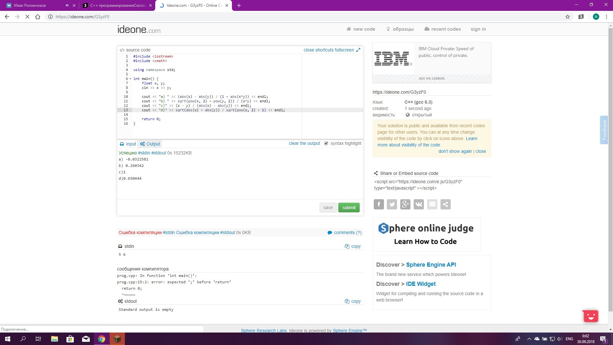Screen dimensions: 613x345
Task: Click sign in menu item
Action: pos(478,29)
